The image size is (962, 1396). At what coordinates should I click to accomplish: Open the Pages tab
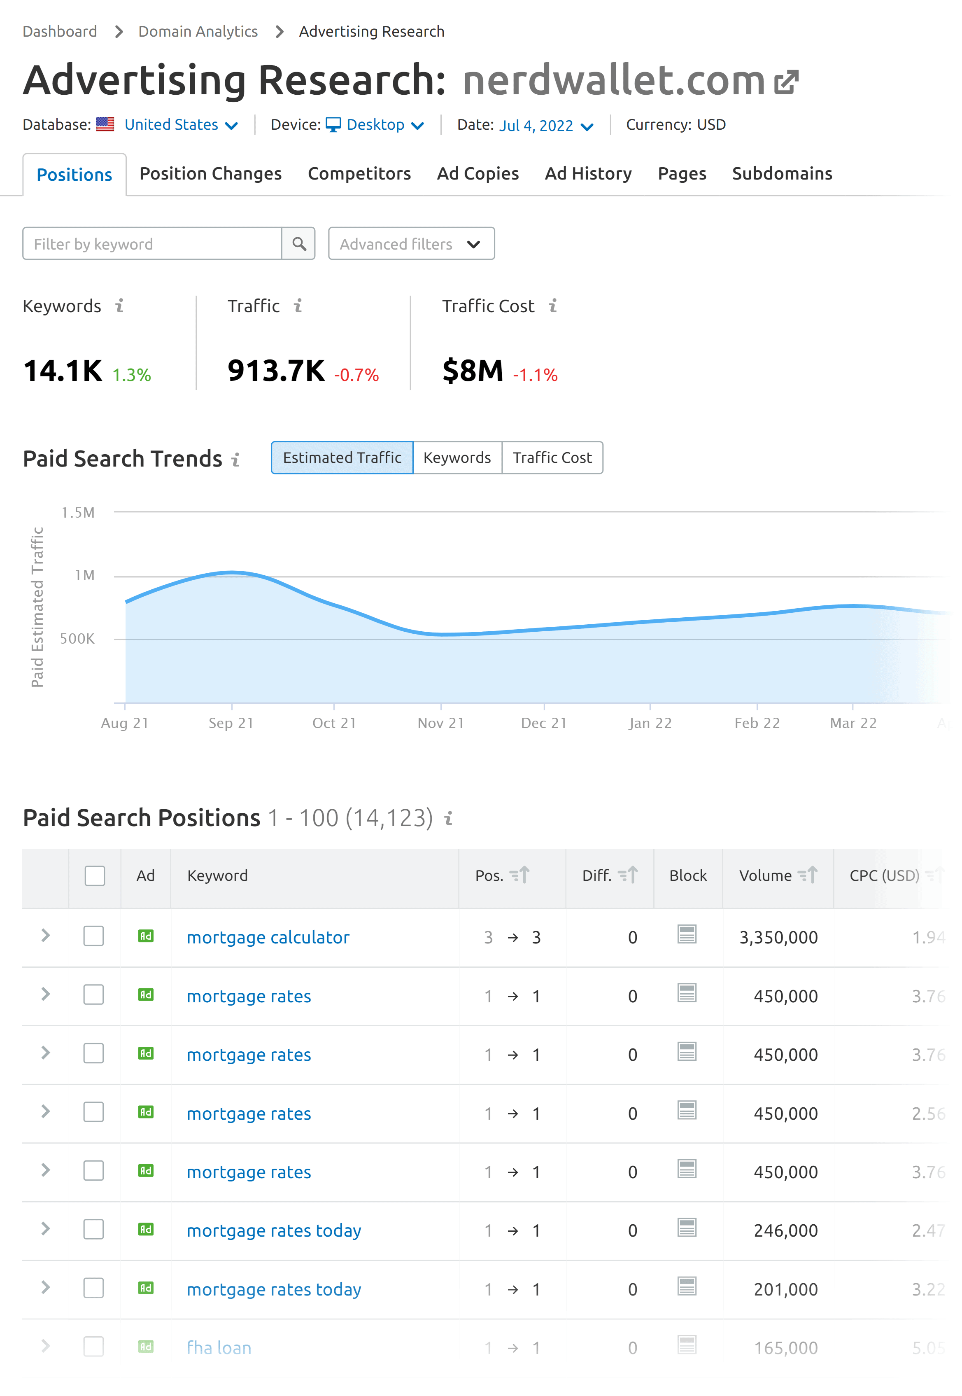(682, 174)
